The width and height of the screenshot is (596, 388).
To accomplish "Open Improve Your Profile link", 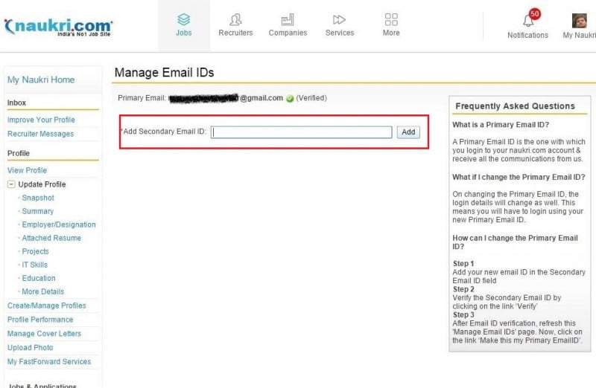I will tap(41, 120).
